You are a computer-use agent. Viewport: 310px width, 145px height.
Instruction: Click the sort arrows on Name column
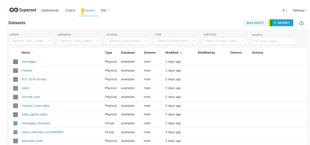point(33,53)
